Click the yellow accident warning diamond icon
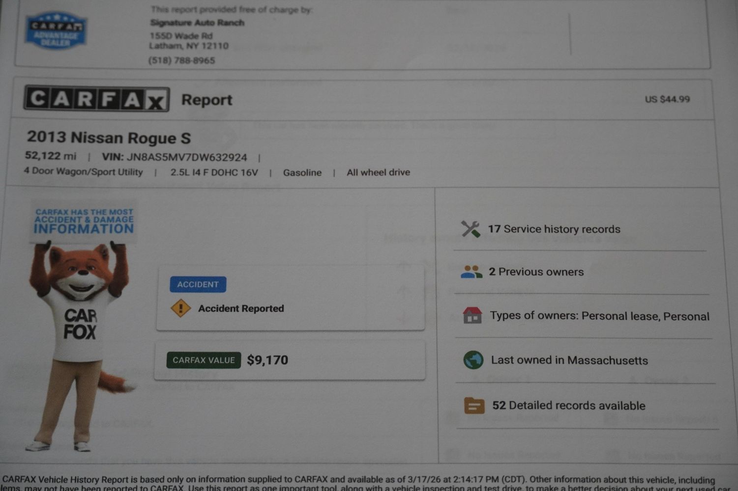The image size is (738, 491). (x=180, y=308)
